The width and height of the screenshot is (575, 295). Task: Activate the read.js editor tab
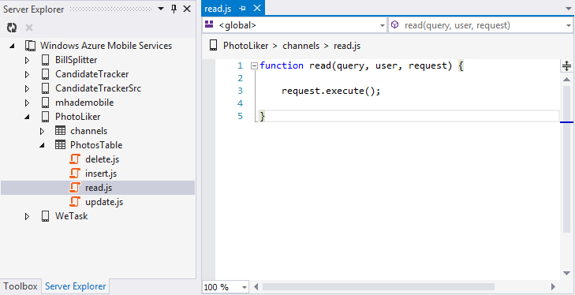click(218, 9)
